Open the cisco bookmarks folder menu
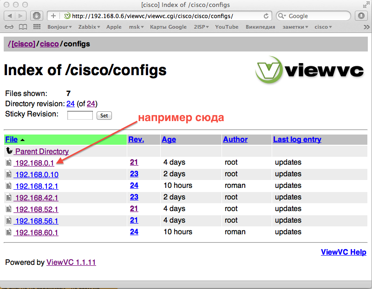 [x=323, y=27]
